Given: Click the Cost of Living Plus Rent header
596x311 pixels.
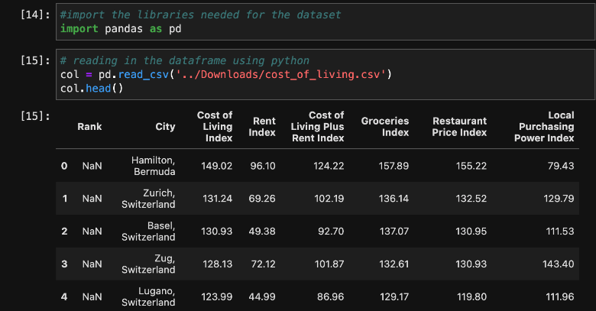Looking at the screenshot, I should pos(317,127).
